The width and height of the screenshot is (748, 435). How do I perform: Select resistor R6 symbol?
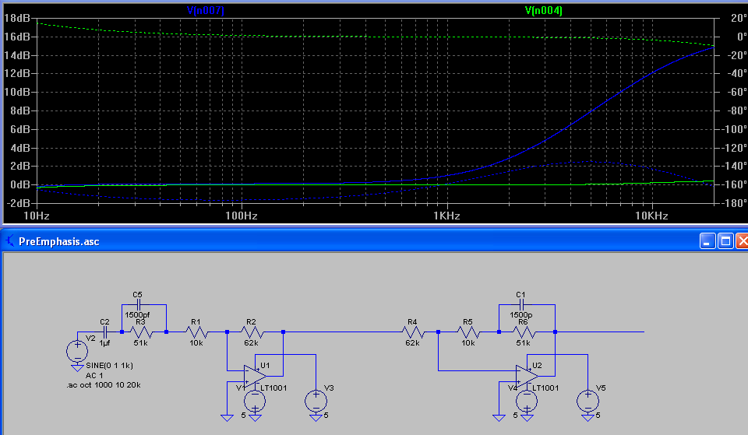[x=524, y=332]
